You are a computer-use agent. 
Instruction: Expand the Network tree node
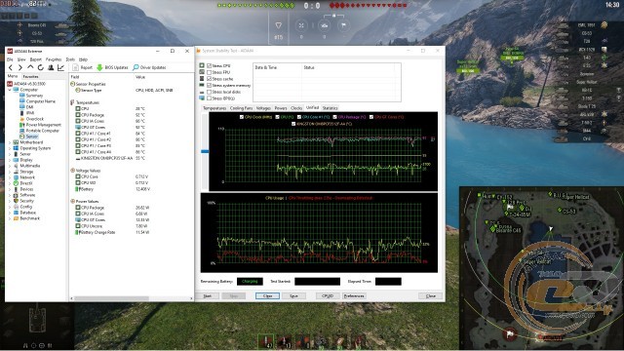click(x=10, y=177)
